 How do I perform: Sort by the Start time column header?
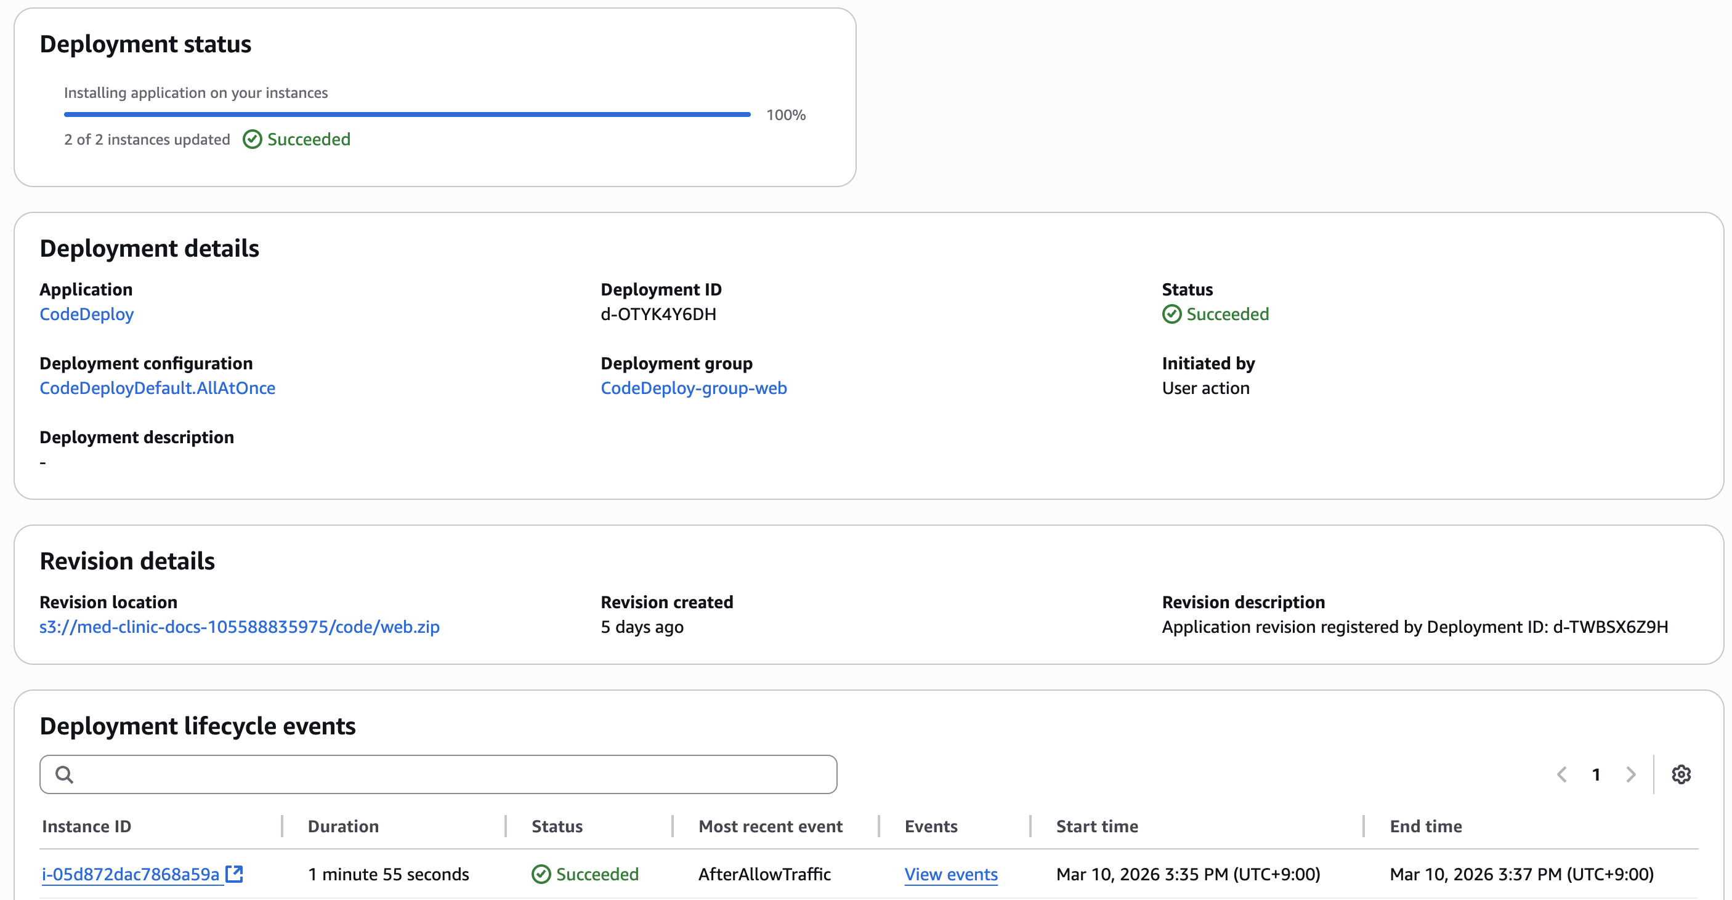(1096, 826)
